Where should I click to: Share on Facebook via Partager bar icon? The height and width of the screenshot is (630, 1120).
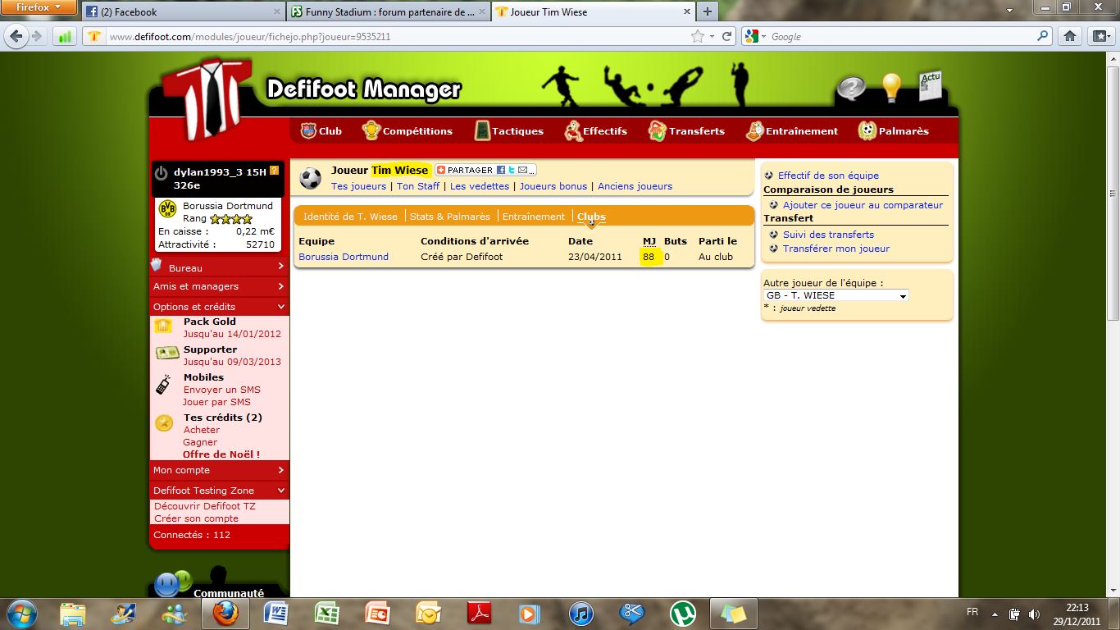[501, 170]
